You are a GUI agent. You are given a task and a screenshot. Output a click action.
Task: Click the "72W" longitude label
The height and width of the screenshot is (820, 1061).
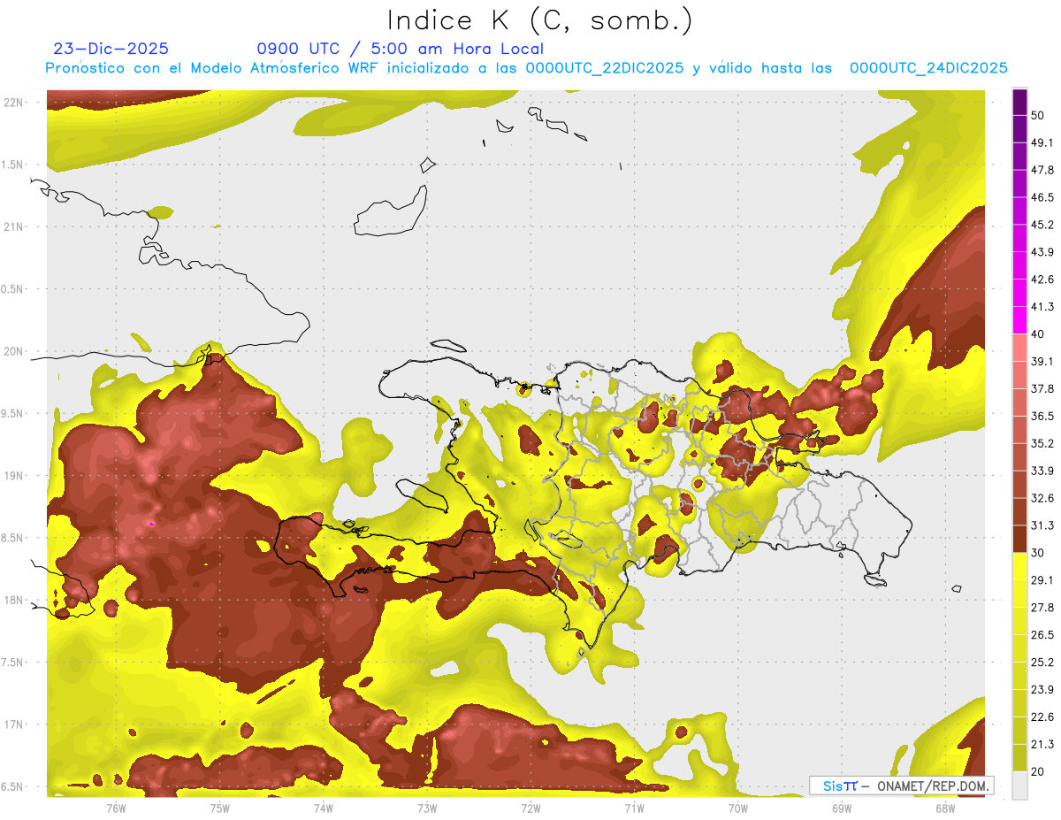(x=530, y=808)
